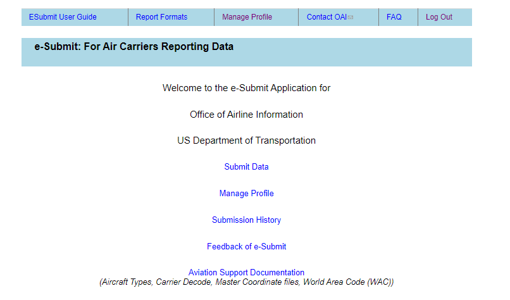The image size is (510, 300).
Task: Open Contact OAI in the navigation bar
Action: coord(327,17)
